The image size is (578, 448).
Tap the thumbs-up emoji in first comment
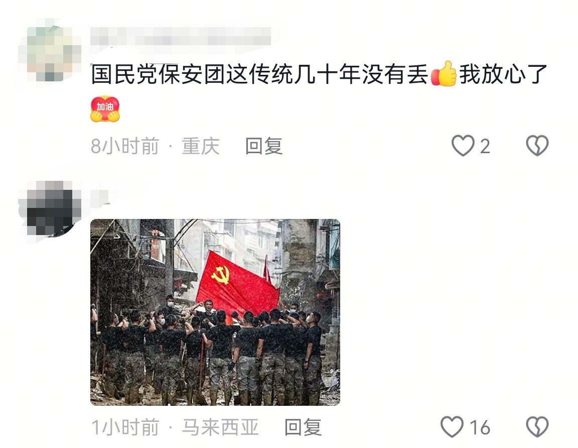[444, 74]
